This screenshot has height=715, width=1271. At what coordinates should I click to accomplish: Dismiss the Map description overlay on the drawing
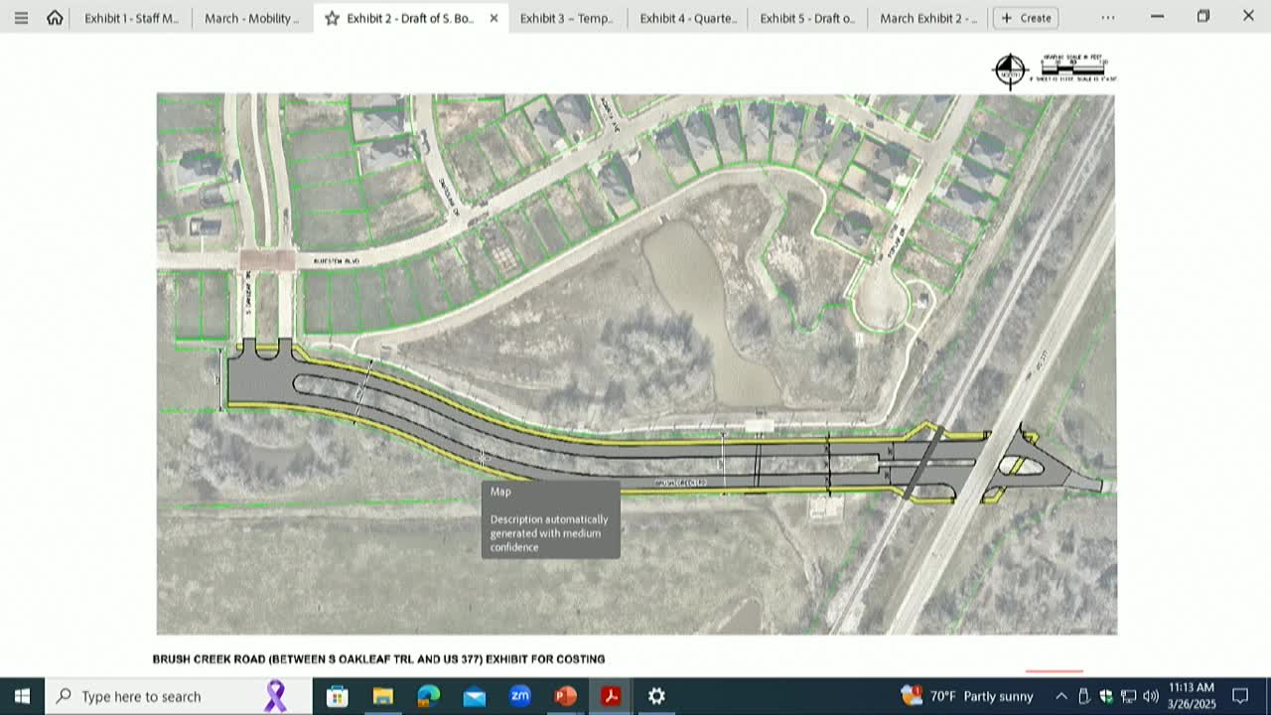[550, 518]
